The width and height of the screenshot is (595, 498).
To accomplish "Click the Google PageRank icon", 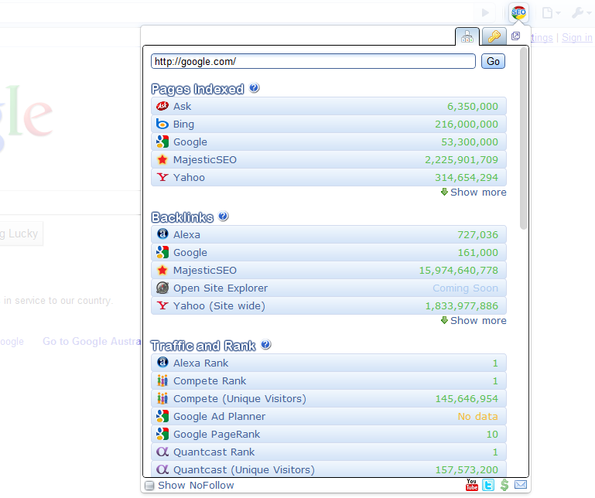I will point(162,434).
